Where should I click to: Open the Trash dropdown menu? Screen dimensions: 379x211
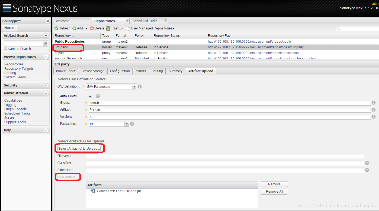[115, 28]
